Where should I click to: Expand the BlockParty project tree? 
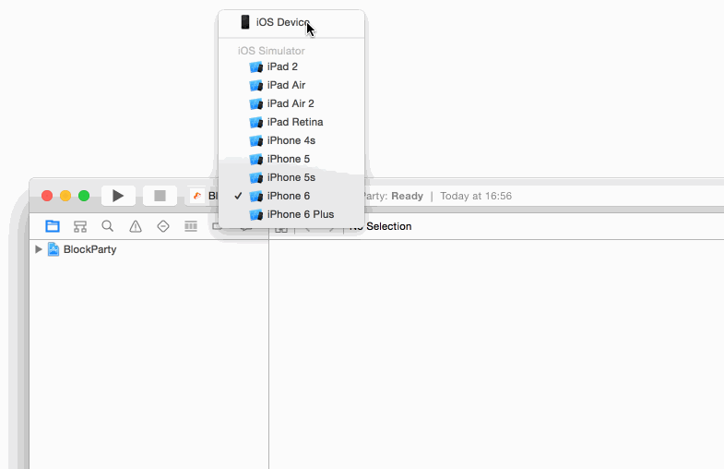(x=39, y=249)
